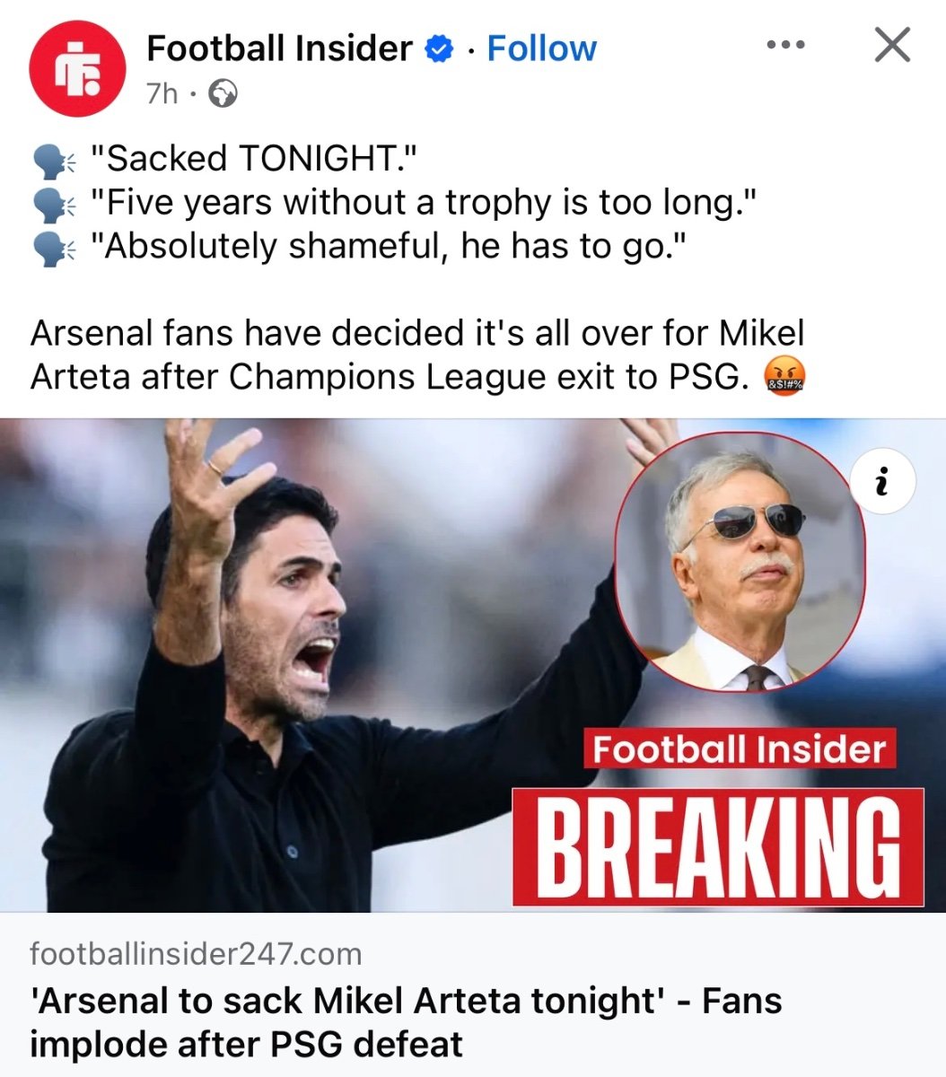The width and height of the screenshot is (946, 1077).
Task: Open Football Insider profile picture
Action: pos(77,69)
